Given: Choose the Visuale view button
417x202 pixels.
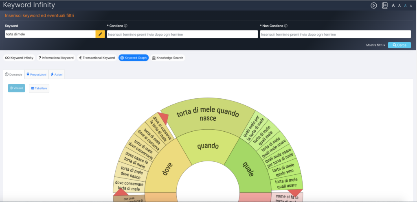Looking at the screenshot, I should [x=16, y=88].
